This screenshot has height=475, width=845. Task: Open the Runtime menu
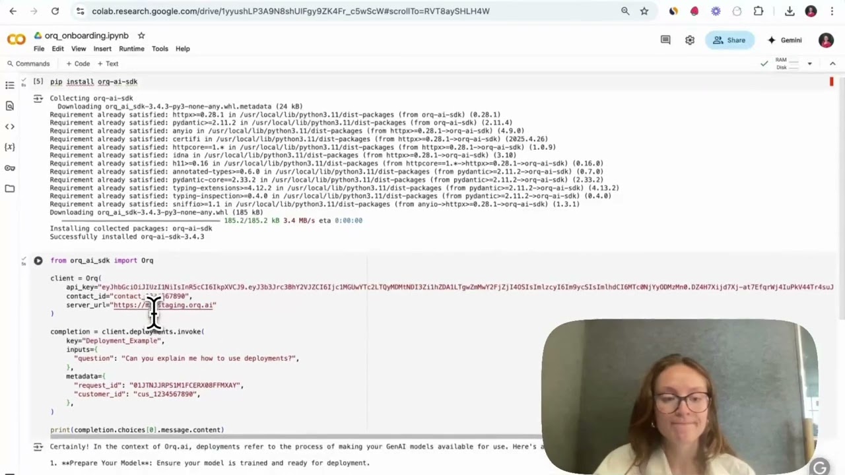[131, 49]
